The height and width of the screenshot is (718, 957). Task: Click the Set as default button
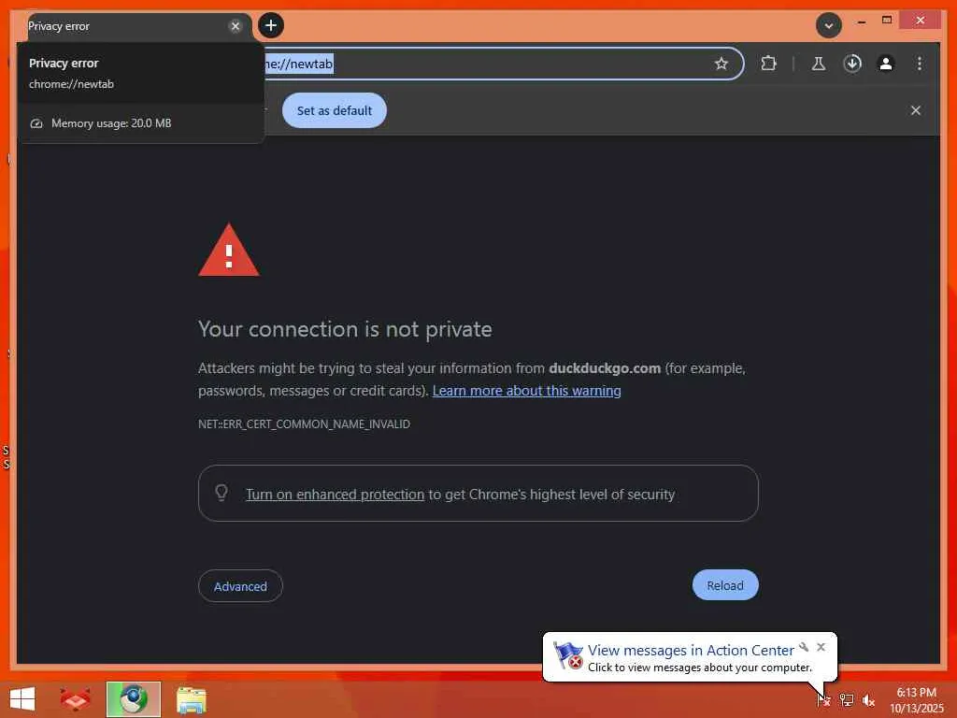(335, 110)
